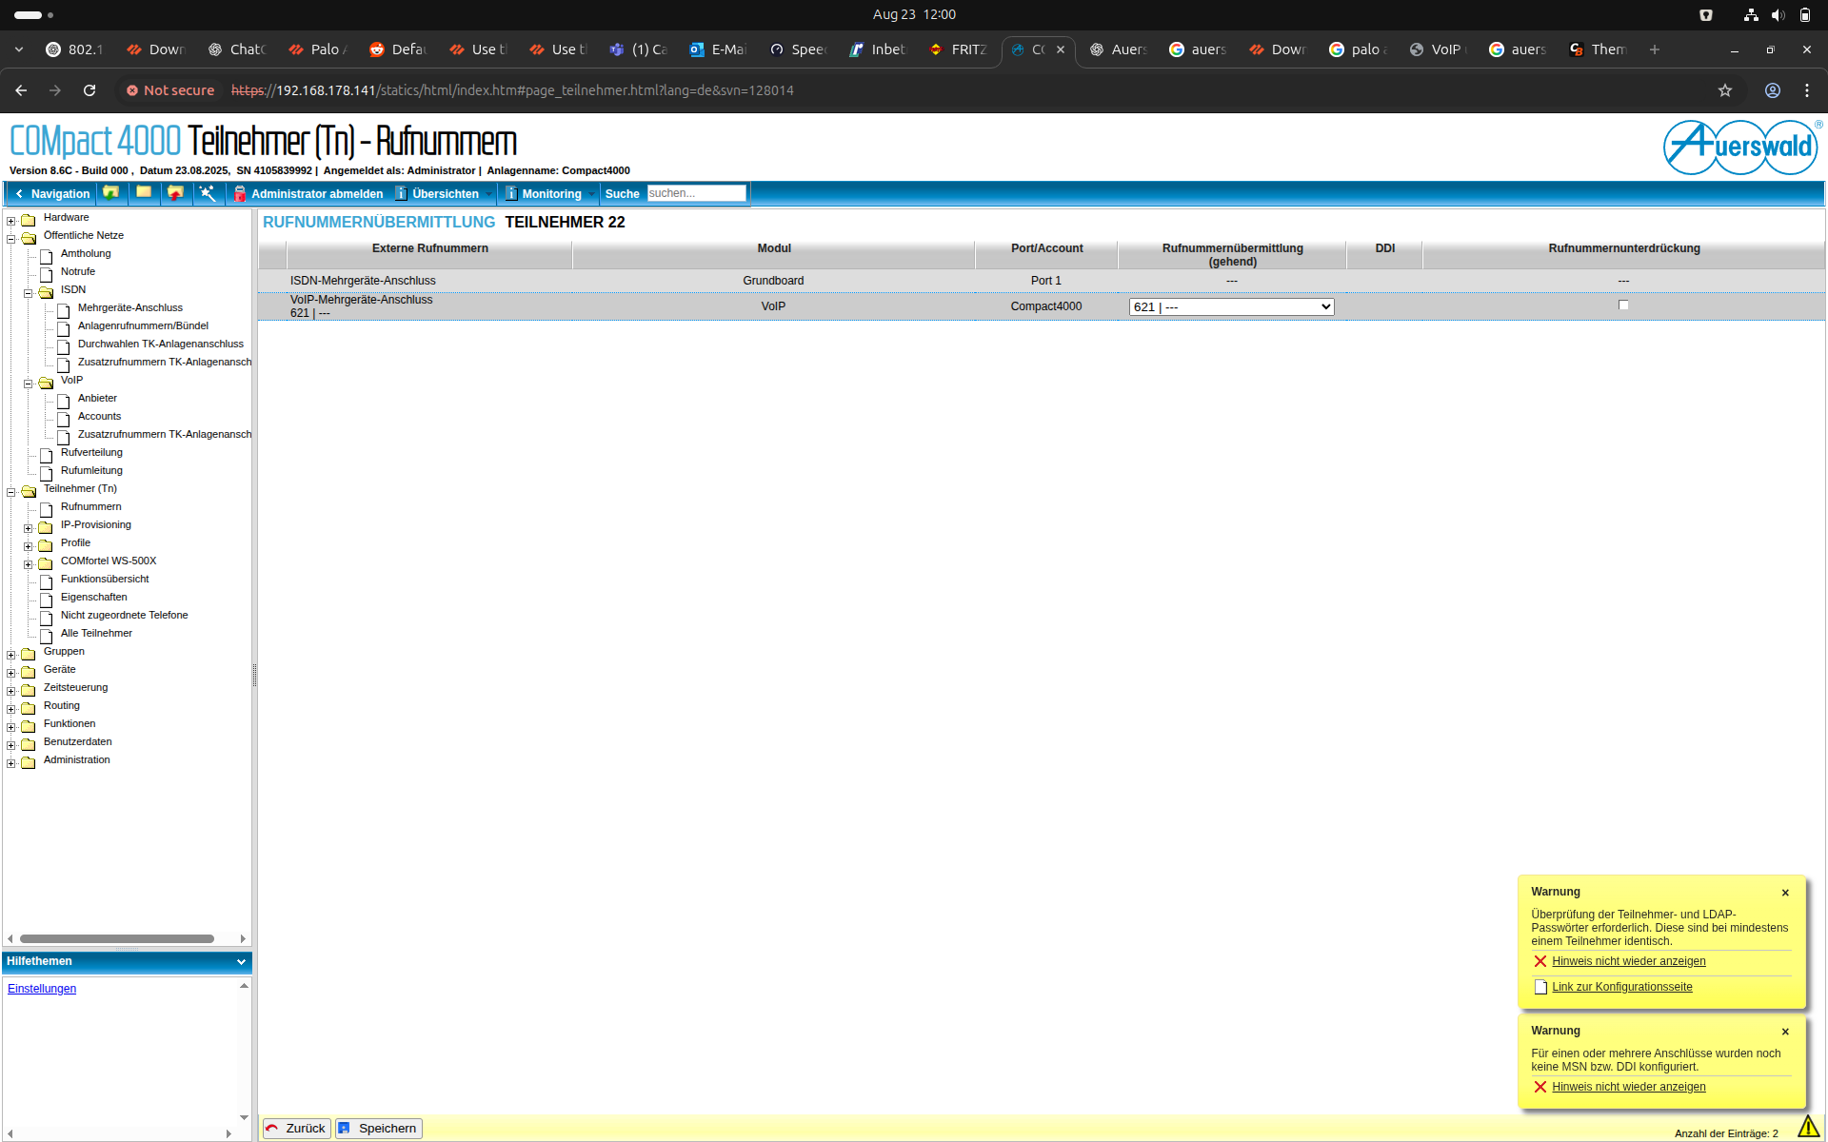Click the navigation tree horizontal scrollbar
The width and height of the screenshot is (1828, 1142).
[117, 938]
